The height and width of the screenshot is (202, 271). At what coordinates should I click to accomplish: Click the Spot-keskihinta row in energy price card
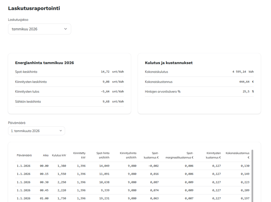tap(69, 72)
